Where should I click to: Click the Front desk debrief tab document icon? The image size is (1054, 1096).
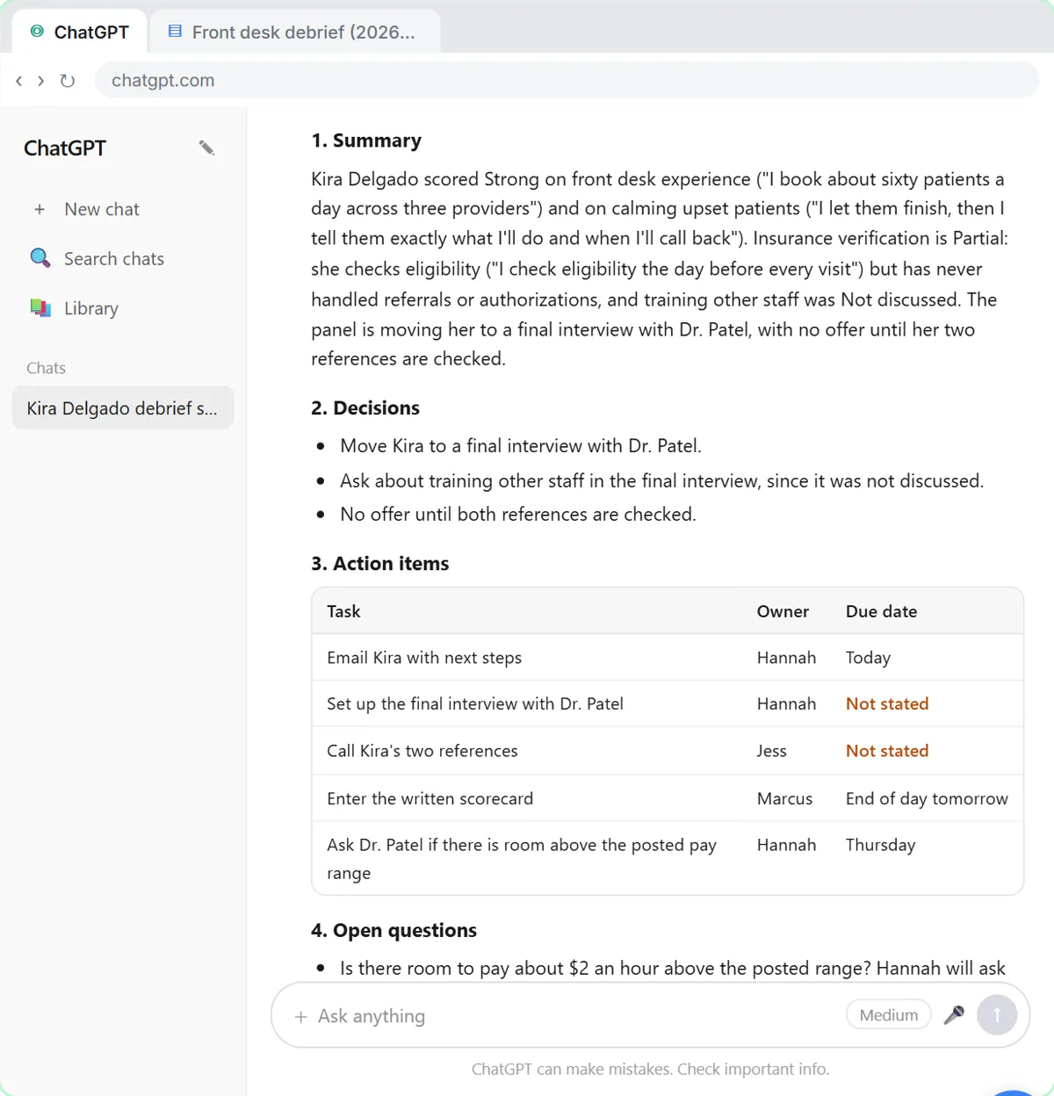click(x=175, y=32)
